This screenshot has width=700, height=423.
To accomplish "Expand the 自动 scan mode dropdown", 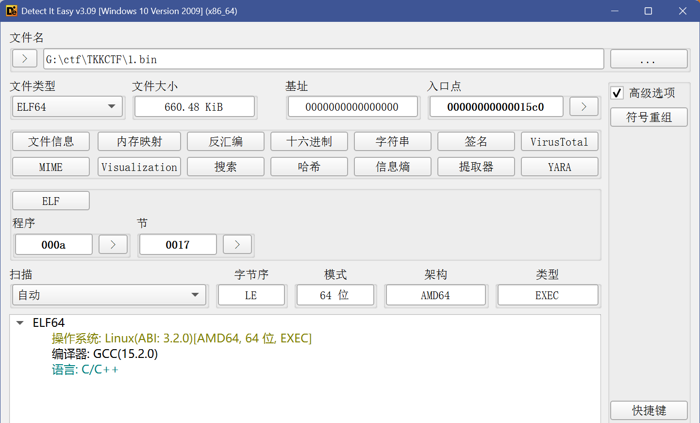I will coord(109,295).
